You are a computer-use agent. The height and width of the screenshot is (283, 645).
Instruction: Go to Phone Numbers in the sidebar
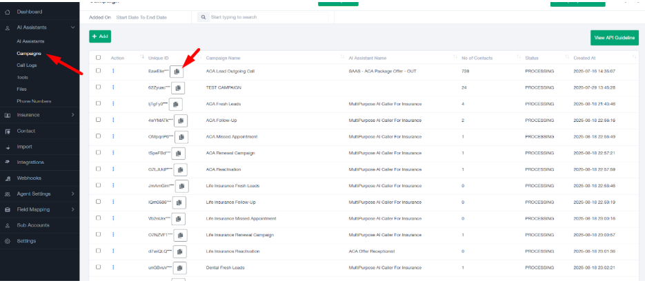pos(34,101)
